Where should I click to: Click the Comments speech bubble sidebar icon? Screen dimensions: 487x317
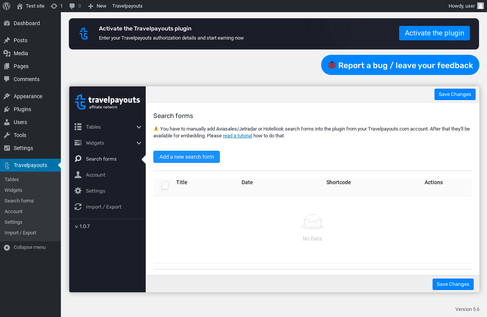[x=7, y=79]
